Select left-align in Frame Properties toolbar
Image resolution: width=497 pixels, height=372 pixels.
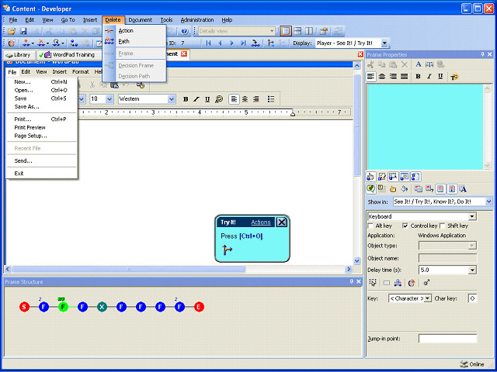point(371,77)
